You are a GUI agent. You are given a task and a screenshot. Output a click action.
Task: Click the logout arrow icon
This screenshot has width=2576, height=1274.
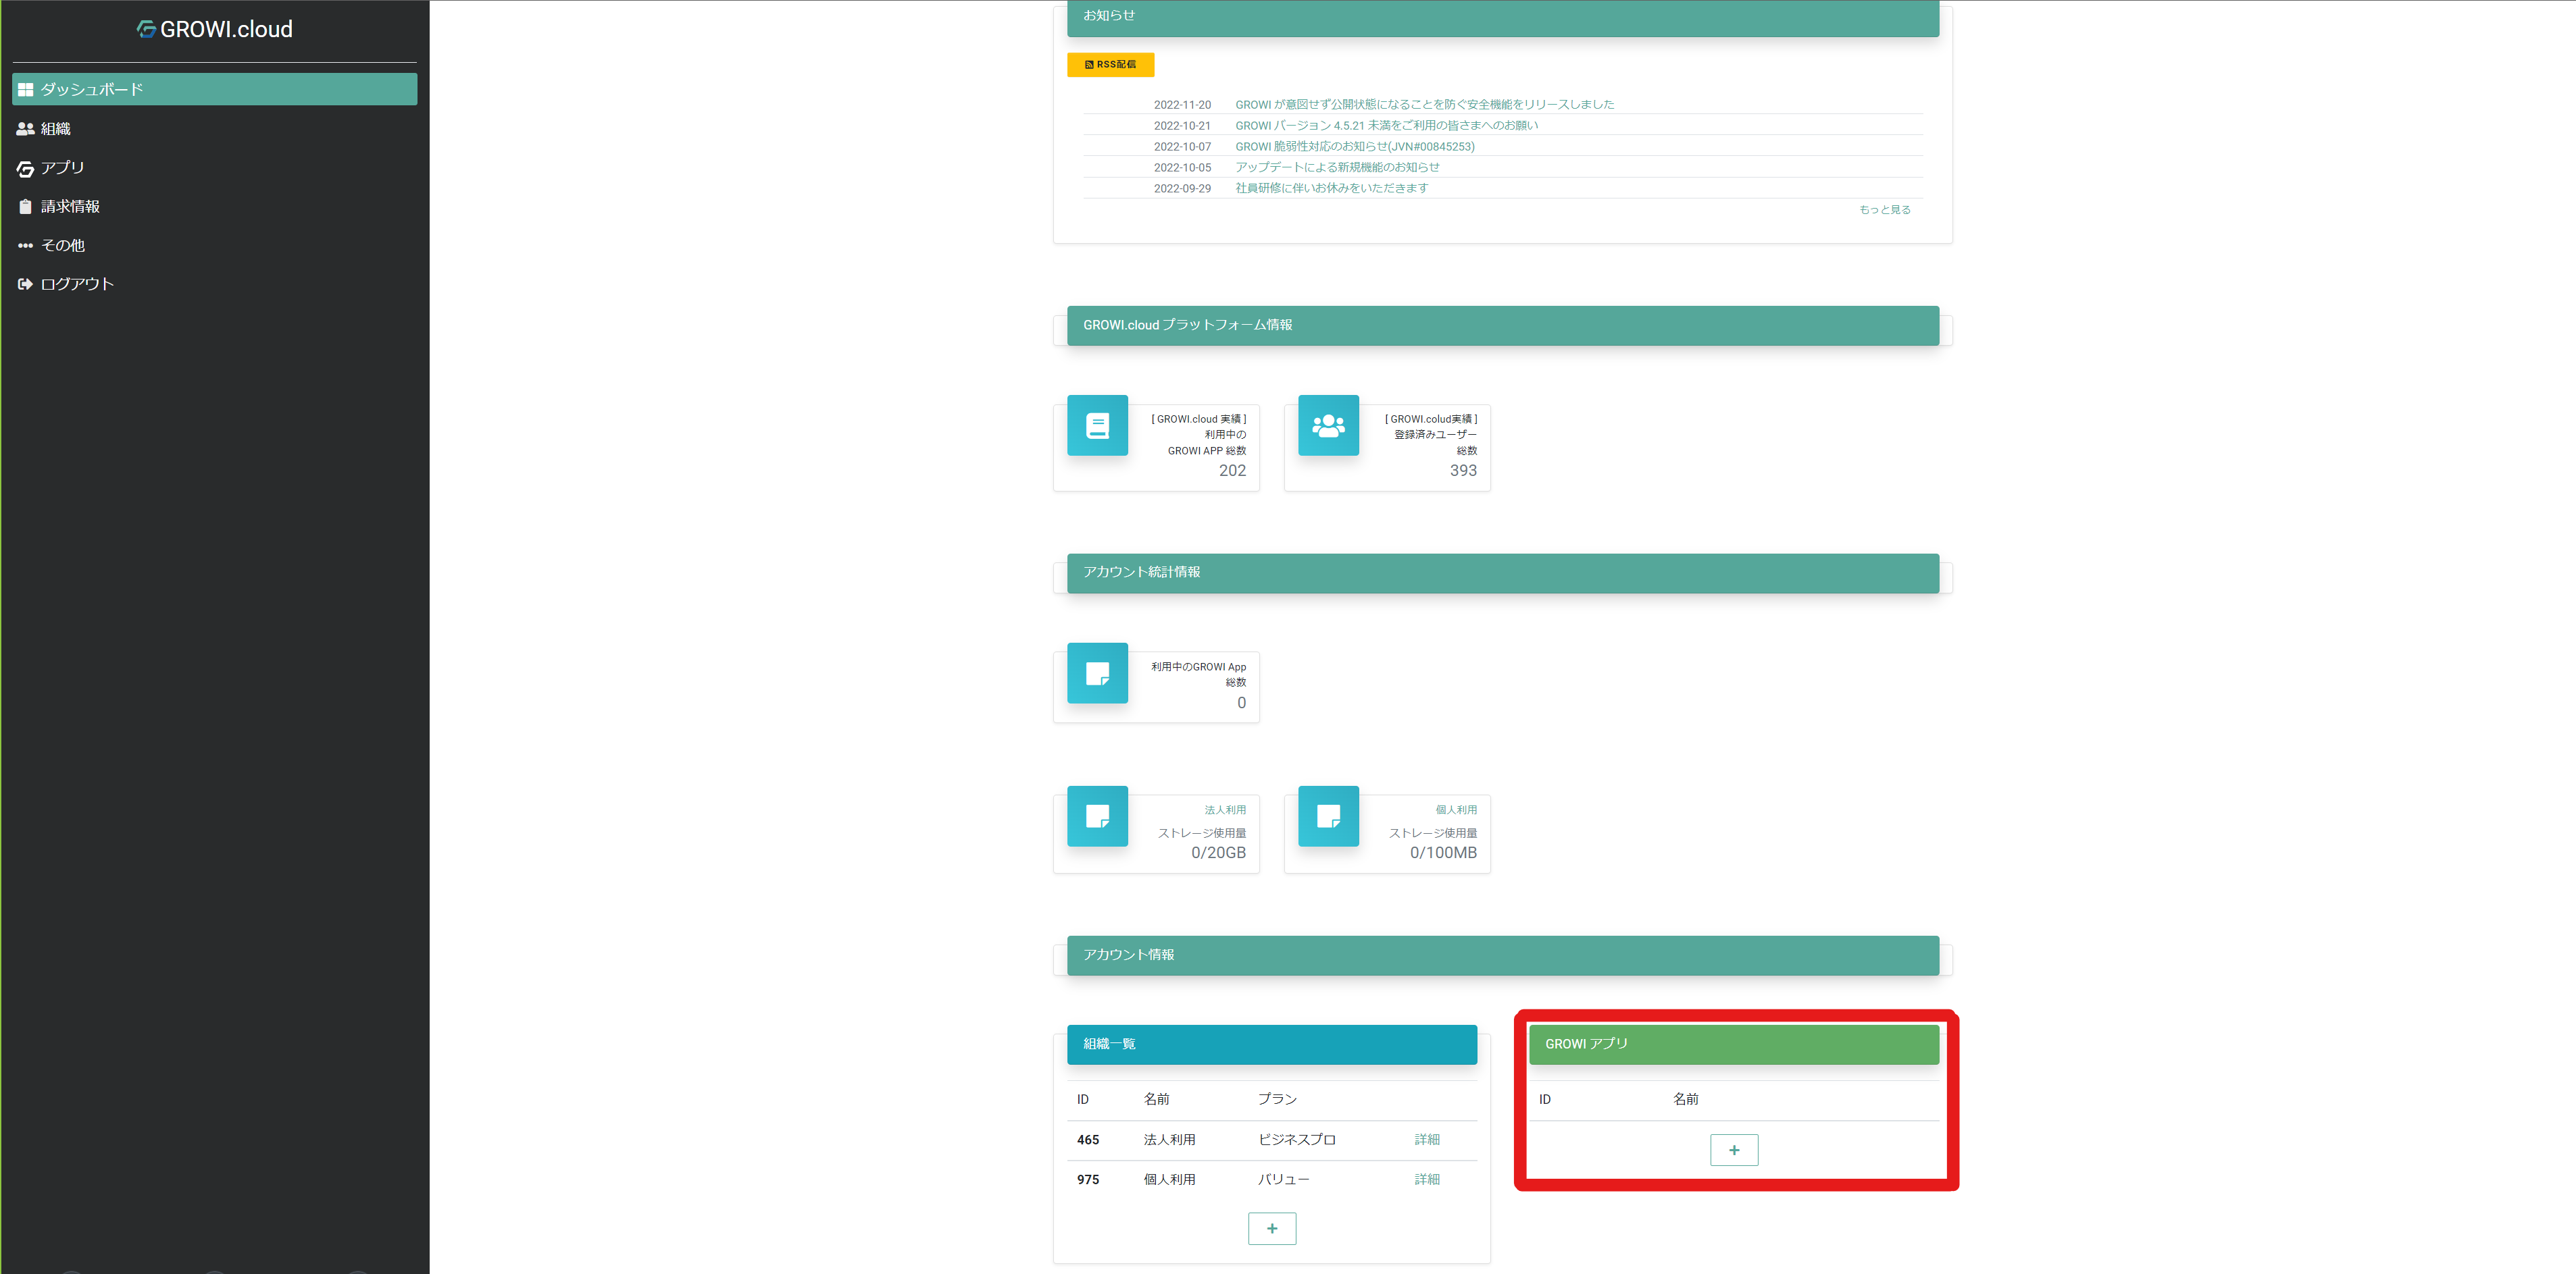(25, 285)
